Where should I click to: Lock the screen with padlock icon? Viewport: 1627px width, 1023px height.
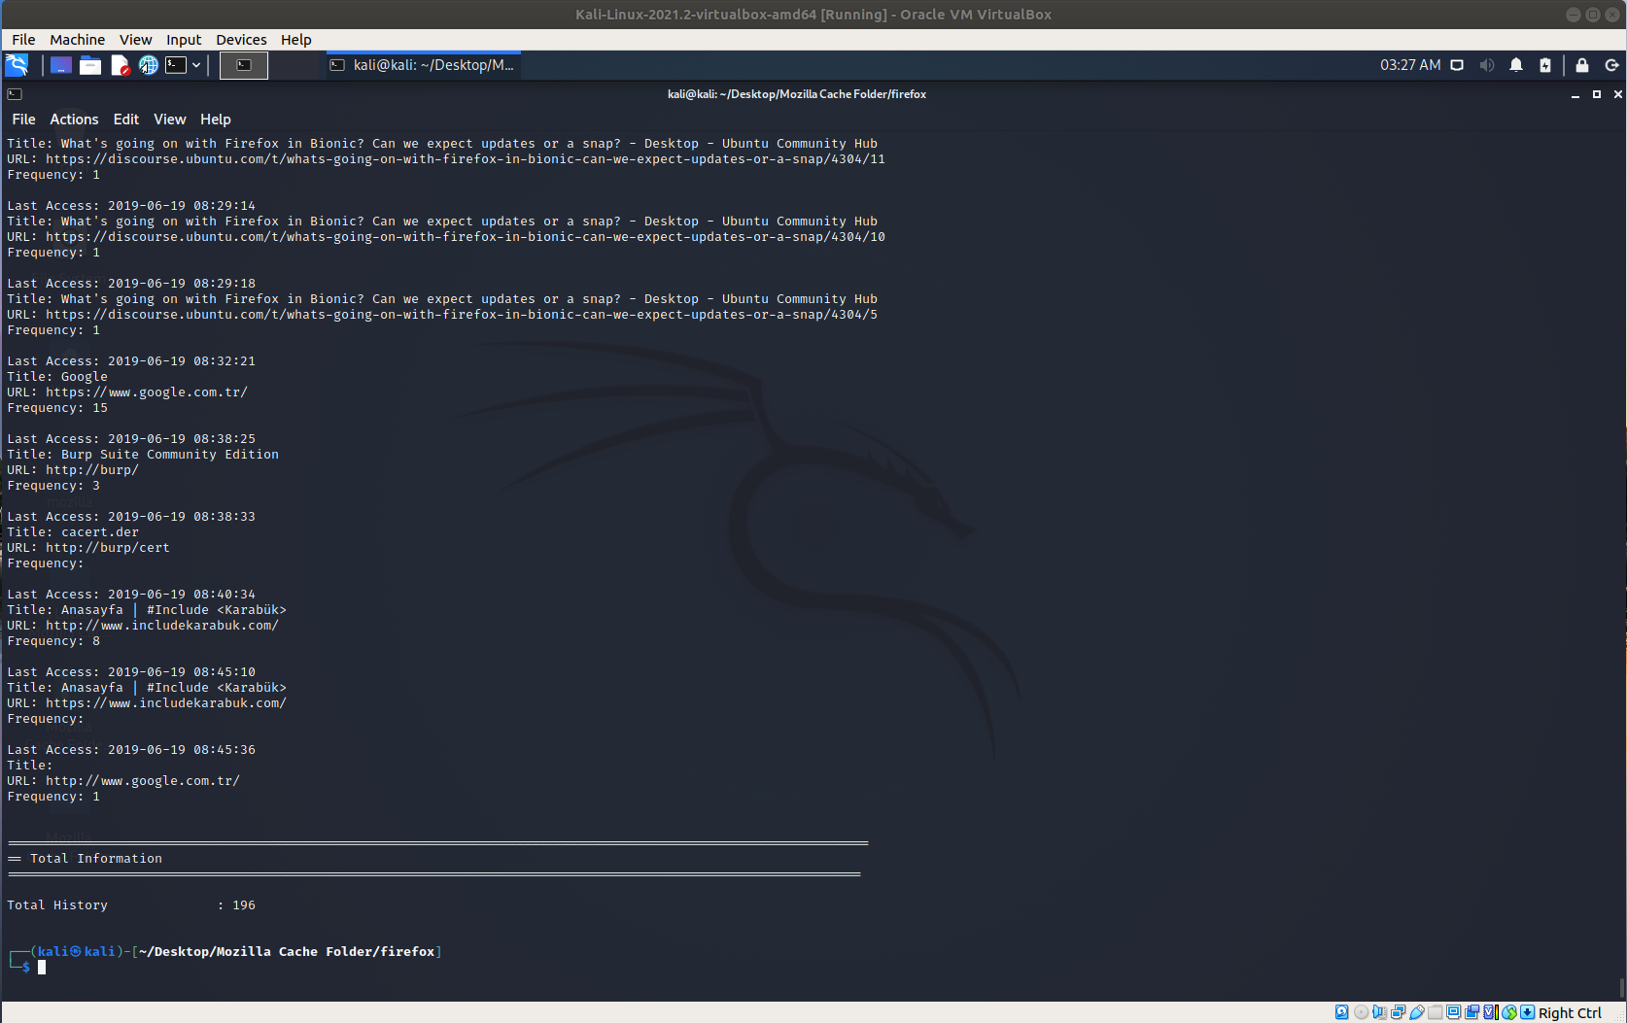point(1582,65)
